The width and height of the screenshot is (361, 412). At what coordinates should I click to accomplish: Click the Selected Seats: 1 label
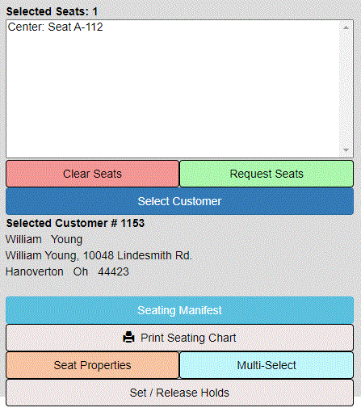tap(52, 11)
